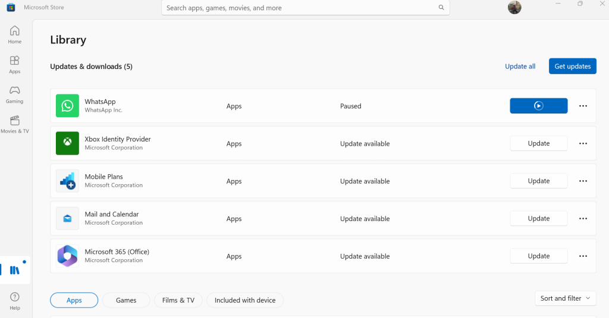Image resolution: width=609 pixels, height=318 pixels.
Task: Select the Films & TV filter tab
Action: [178, 300]
